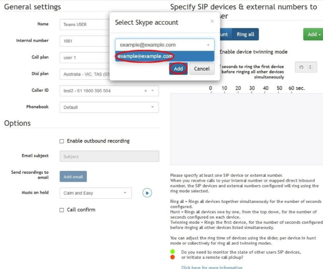Screen dimensions: 323x269
Task: Click the Enable device twinning mode label
Action: pyautogui.click(x=253, y=52)
